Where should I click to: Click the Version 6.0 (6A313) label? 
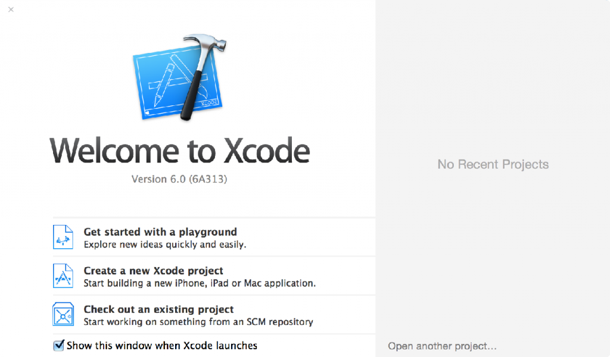[179, 179]
